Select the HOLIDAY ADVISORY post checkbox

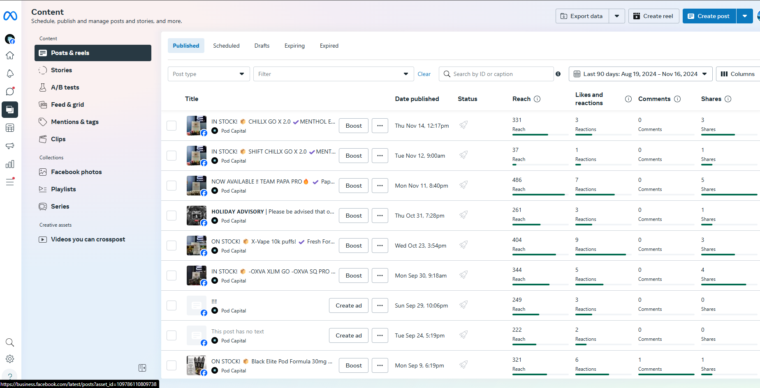coord(171,216)
